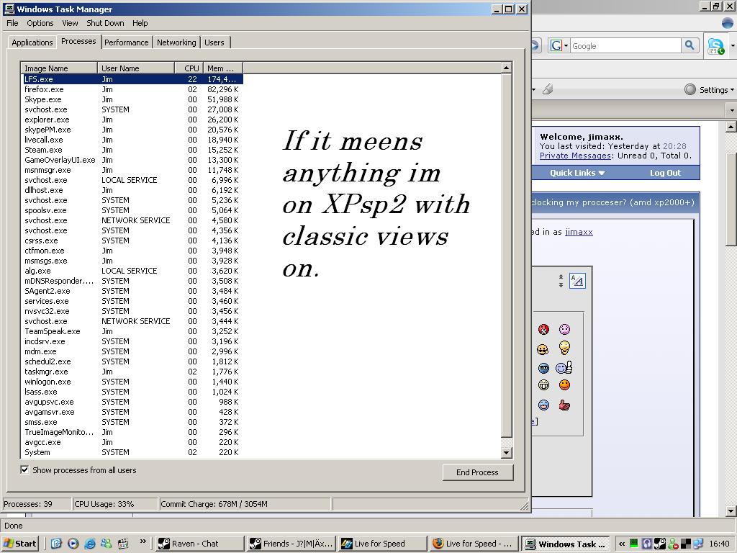Open the Options menu
This screenshot has width=737, height=553.
coord(40,23)
